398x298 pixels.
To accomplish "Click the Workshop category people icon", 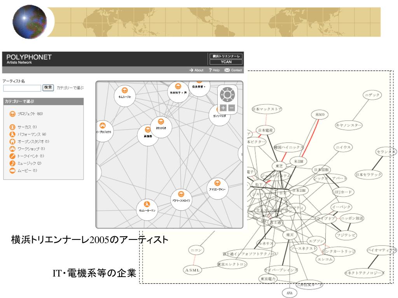I will tap(12, 149).
